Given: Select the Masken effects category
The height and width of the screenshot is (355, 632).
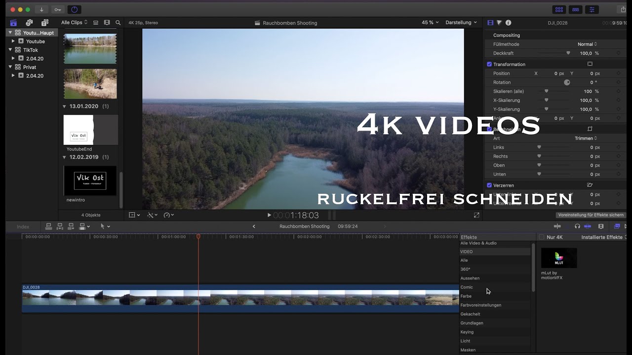Looking at the screenshot, I should tap(468, 350).
